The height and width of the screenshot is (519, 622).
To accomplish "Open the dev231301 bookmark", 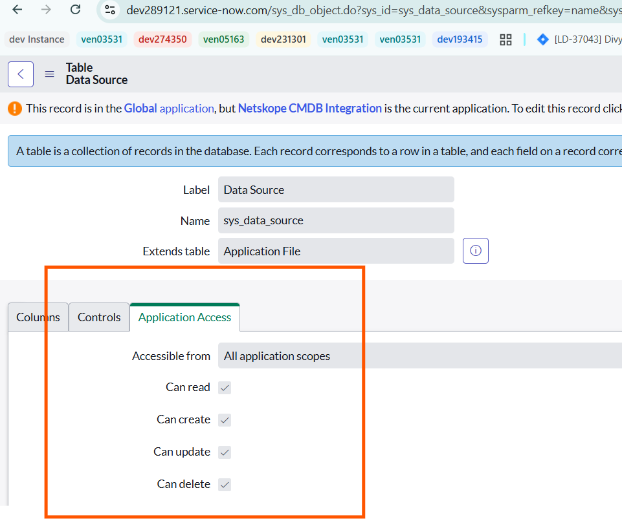I will coord(283,39).
